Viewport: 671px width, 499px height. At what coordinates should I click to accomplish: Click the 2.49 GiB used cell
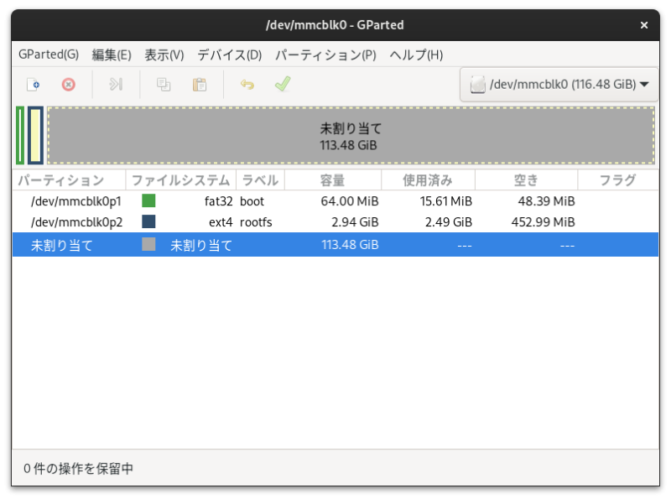tap(449, 222)
